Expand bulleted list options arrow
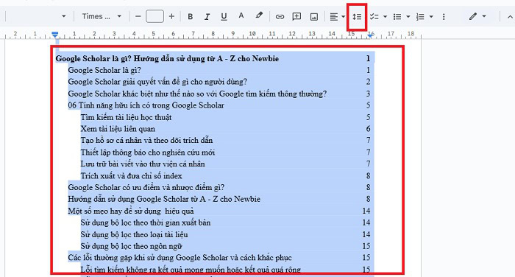 408,16
